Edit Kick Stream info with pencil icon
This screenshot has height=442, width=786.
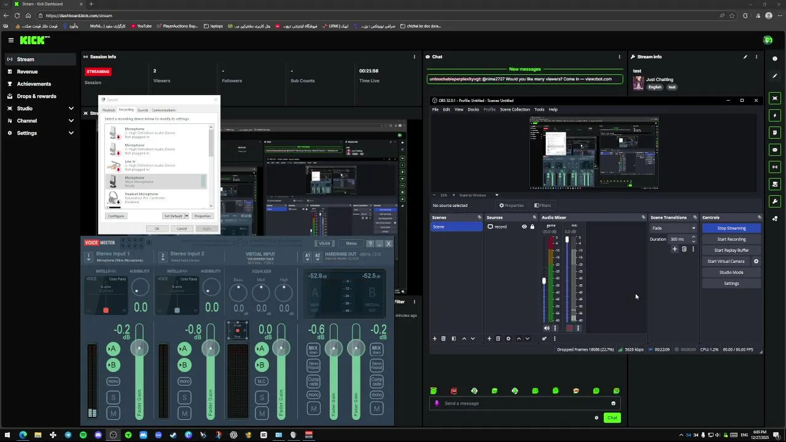[x=745, y=56]
